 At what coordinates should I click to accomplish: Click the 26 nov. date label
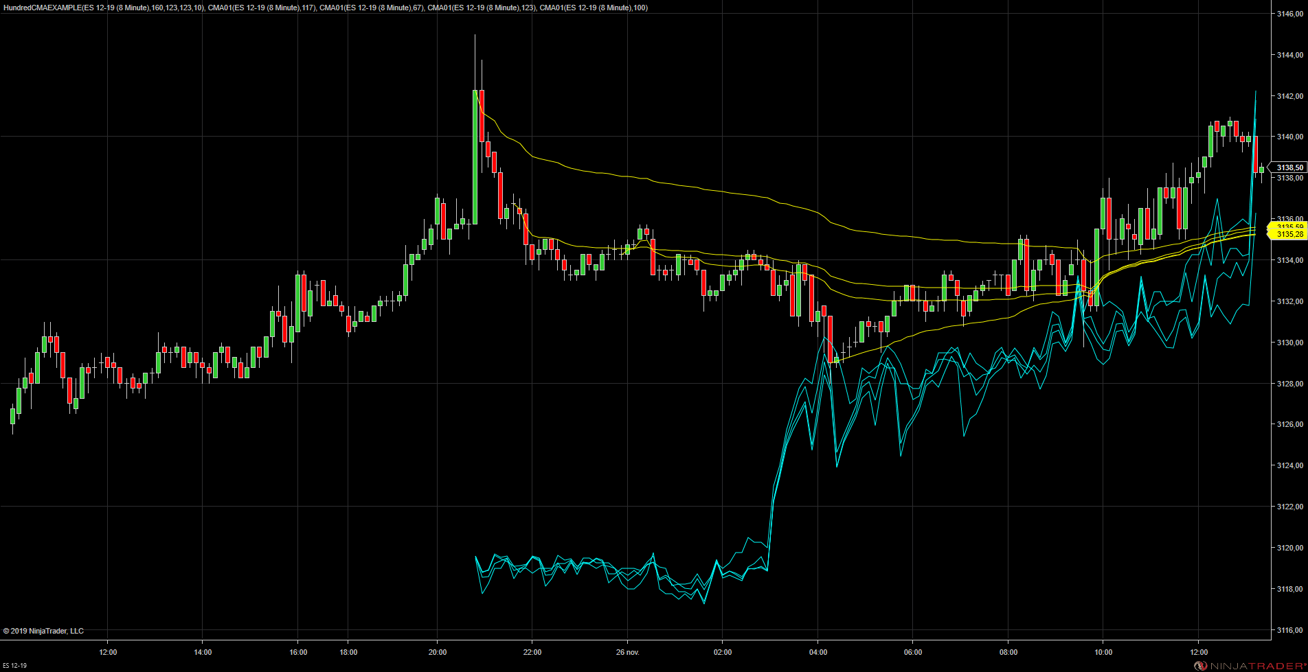[628, 652]
